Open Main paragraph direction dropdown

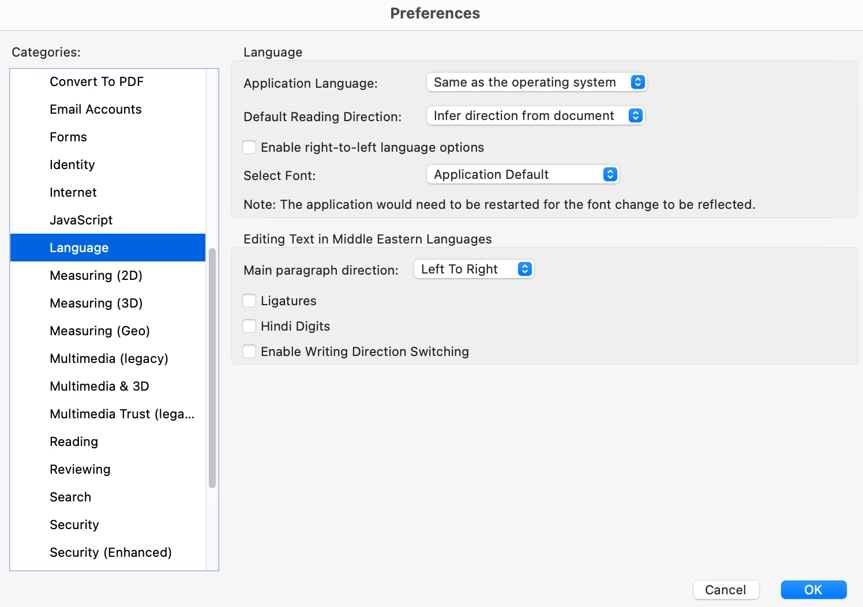coord(474,269)
